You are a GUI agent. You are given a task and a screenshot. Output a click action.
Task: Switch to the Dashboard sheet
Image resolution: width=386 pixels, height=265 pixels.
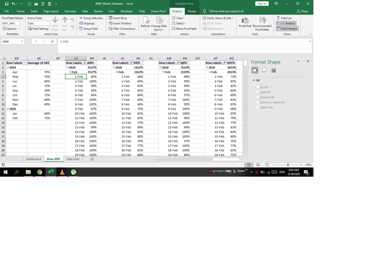pyautogui.click(x=33, y=159)
